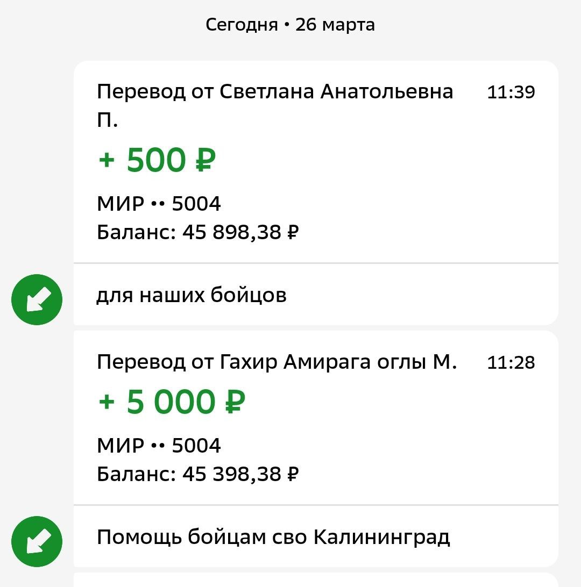Select МИР •• 5004 card in second transfer
Viewport: 581px width, 587px height.
pyautogui.click(x=159, y=446)
